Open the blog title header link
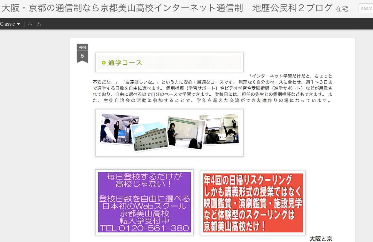373x242 pixels. pos(167,8)
